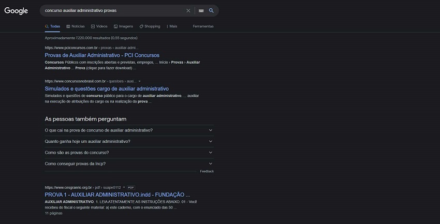Open the Shopping results tab

(150, 26)
